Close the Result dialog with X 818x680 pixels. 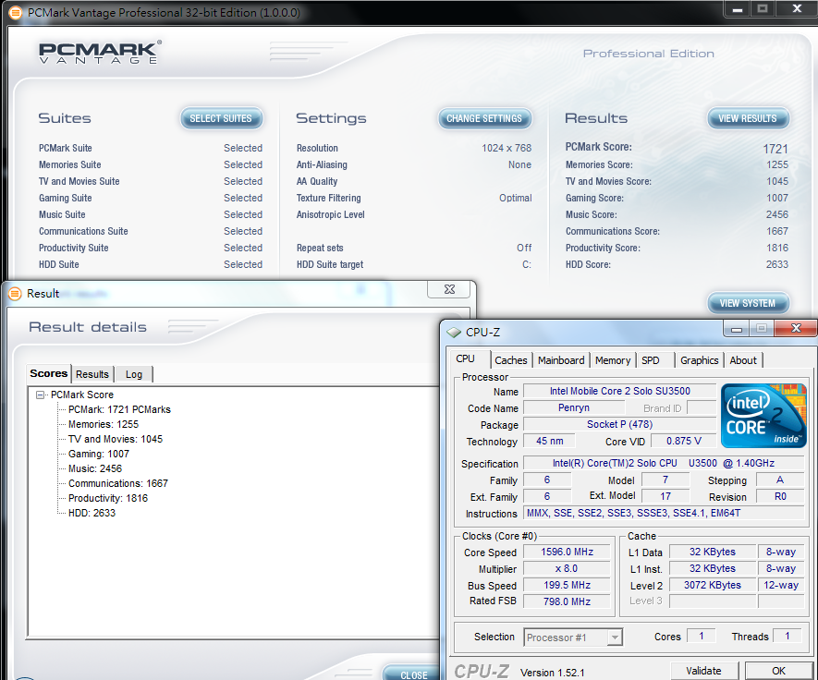pyautogui.click(x=448, y=290)
